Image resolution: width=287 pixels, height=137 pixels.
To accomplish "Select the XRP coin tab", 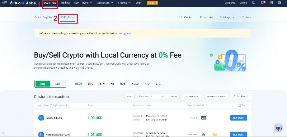I will [147, 84].
